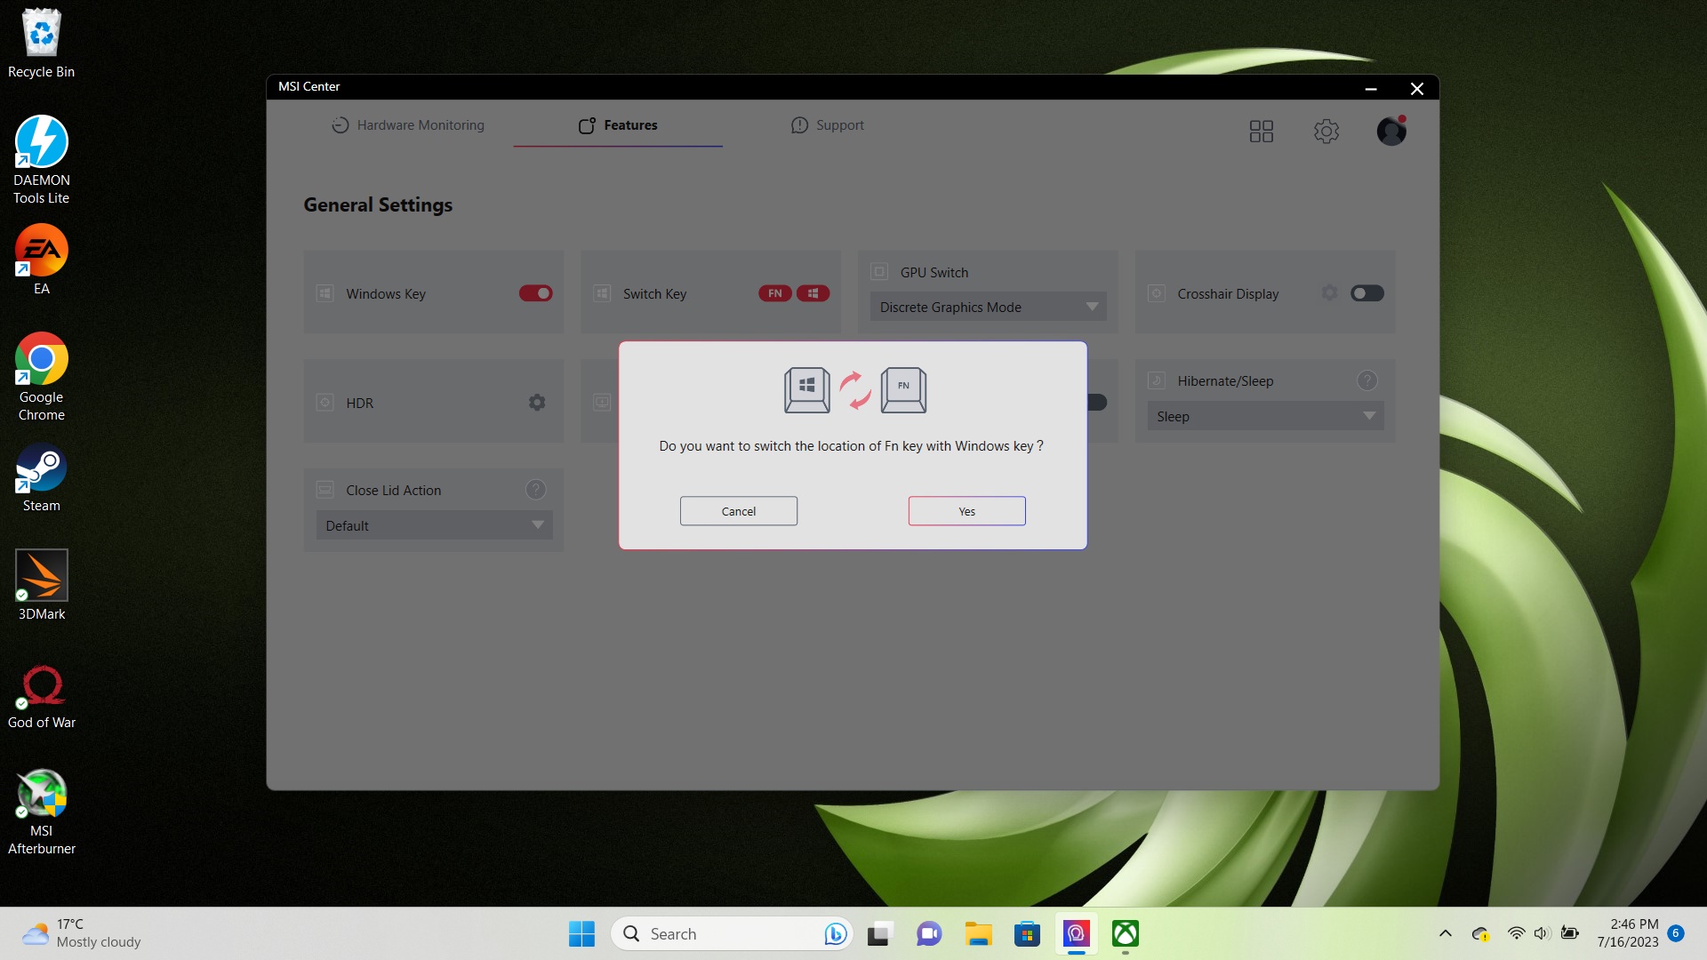Image resolution: width=1707 pixels, height=960 pixels.
Task: Click the user profile avatar
Action: (x=1390, y=132)
